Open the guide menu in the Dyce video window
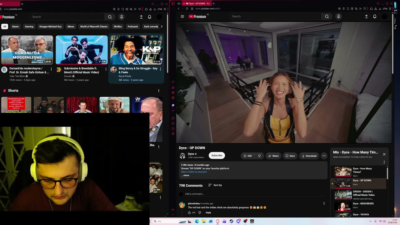400x225 pixels. tap(182, 17)
